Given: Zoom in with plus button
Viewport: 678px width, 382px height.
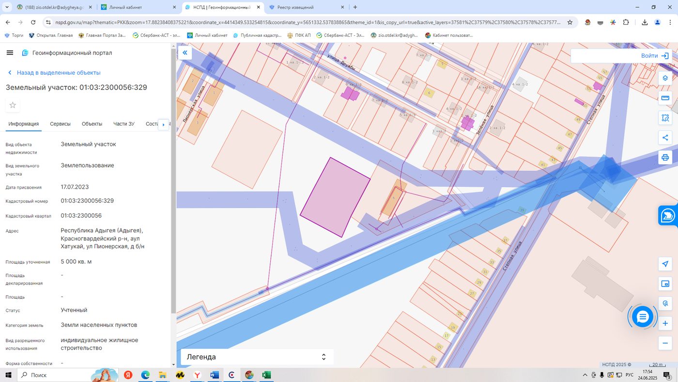Looking at the screenshot, I should click(x=665, y=323).
